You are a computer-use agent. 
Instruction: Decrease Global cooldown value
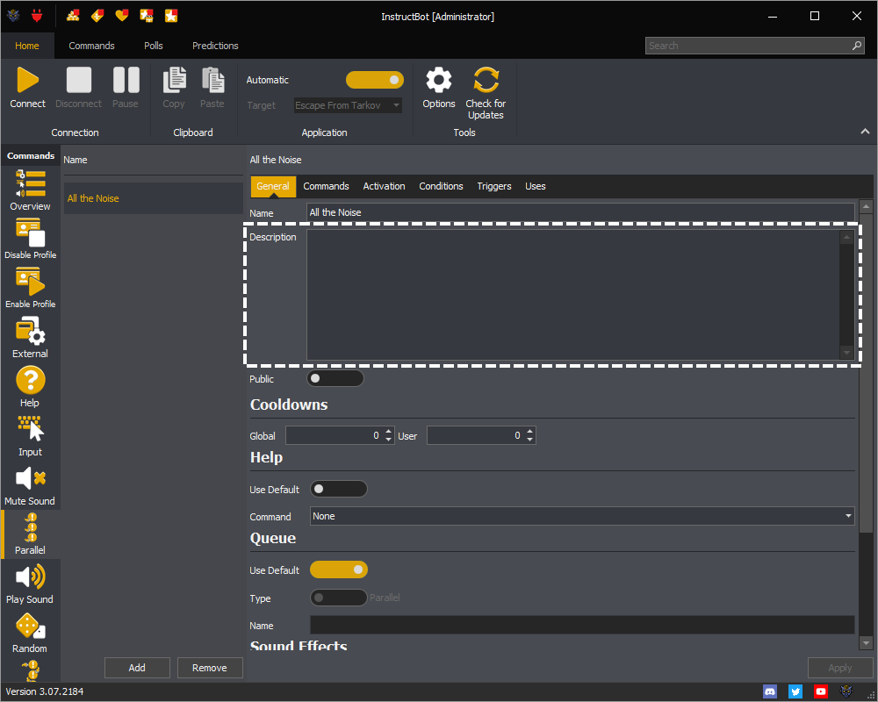pyautogui.click(x=389, y=440)
